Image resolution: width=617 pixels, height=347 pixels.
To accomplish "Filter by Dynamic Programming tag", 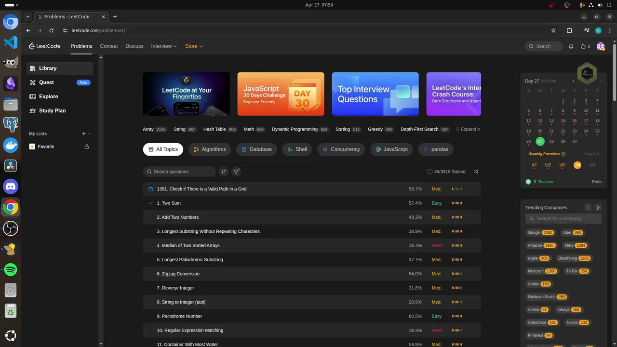I will (x=300, y=129).
